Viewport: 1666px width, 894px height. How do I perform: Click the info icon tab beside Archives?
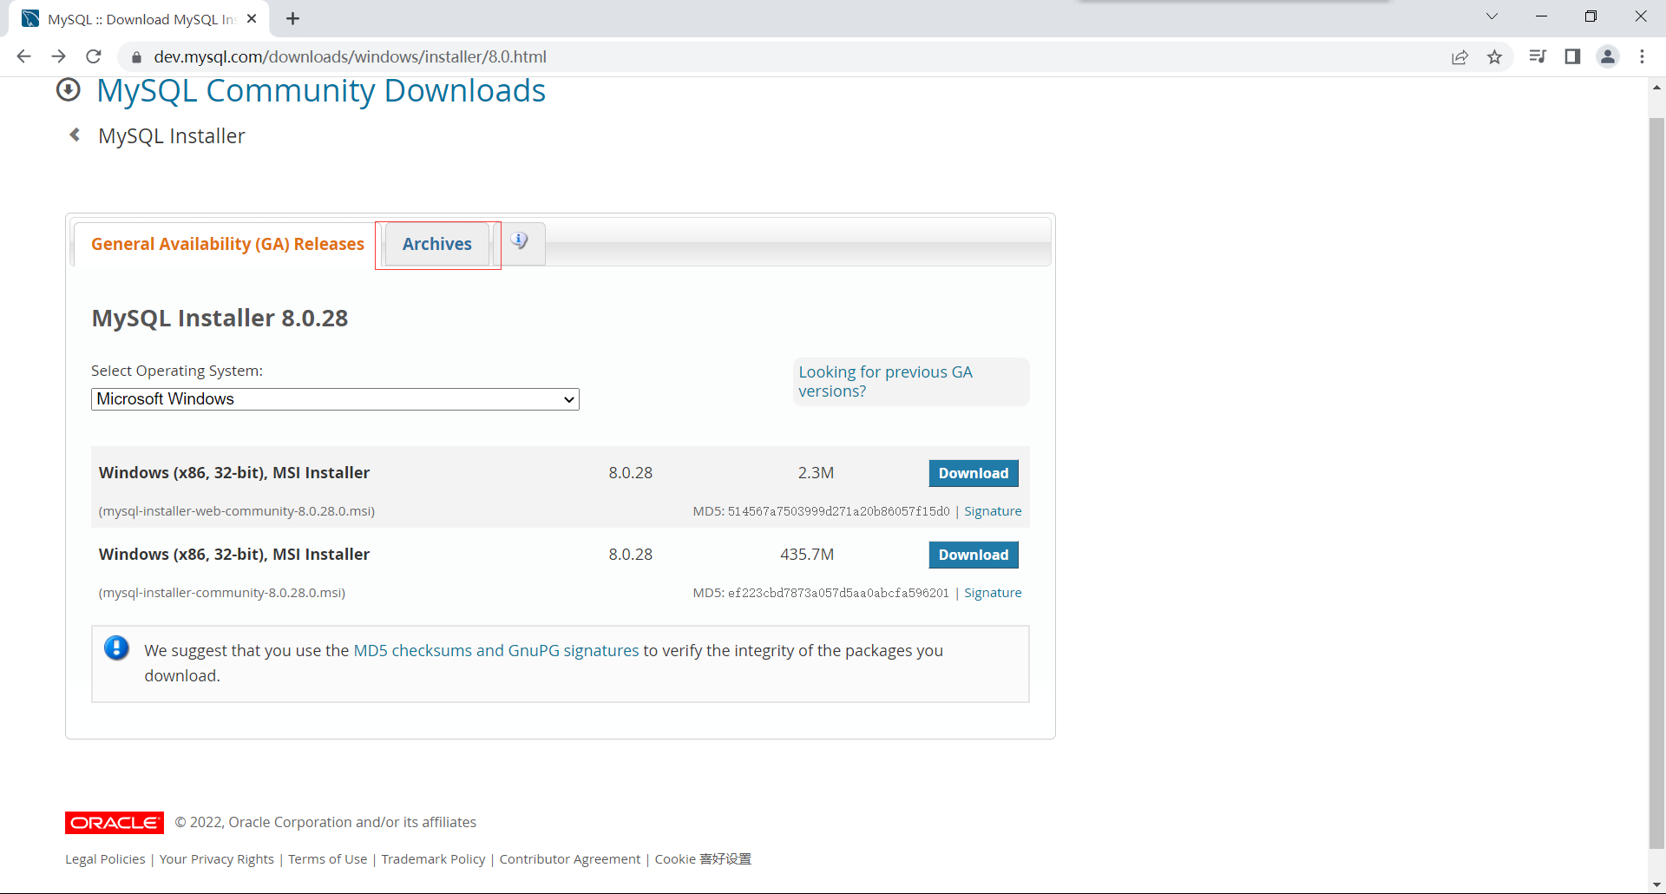[520, 242]
